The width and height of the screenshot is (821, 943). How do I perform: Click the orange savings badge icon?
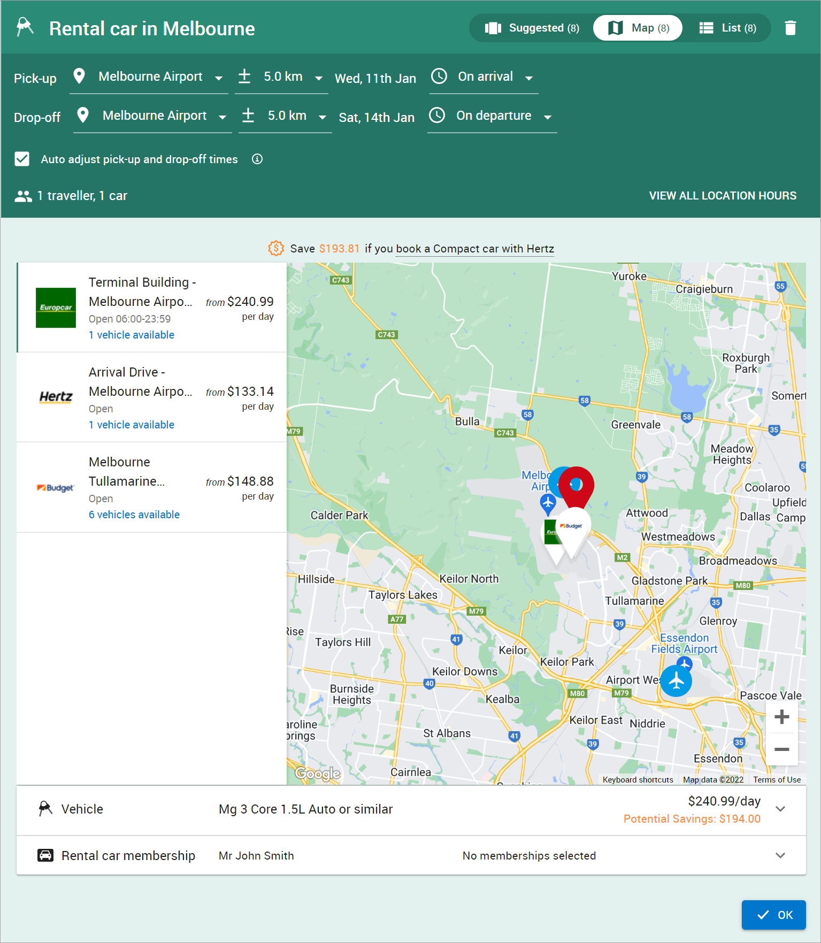(x=276, y=248)
